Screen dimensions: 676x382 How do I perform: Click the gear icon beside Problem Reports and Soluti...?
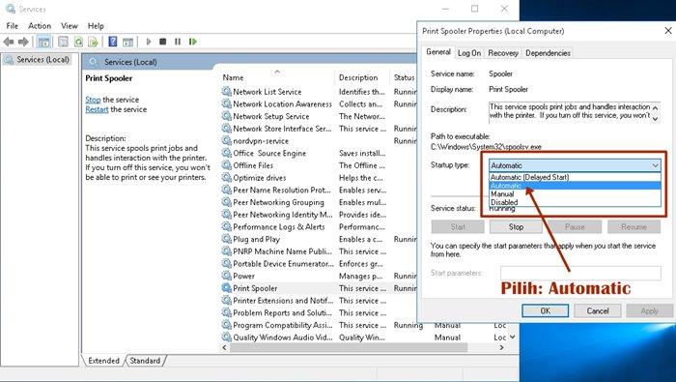(x=226, y=312)
